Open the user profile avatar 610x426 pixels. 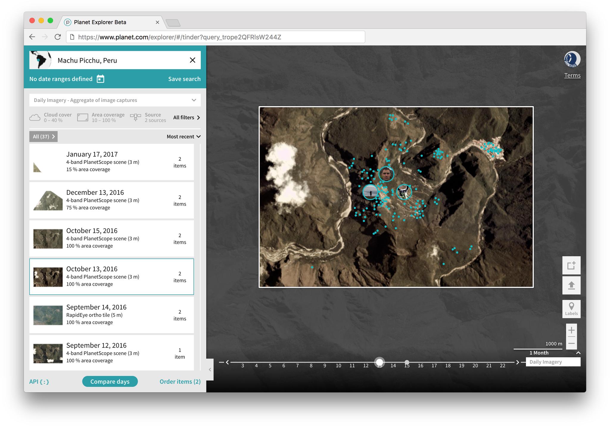tap(572, 59)
